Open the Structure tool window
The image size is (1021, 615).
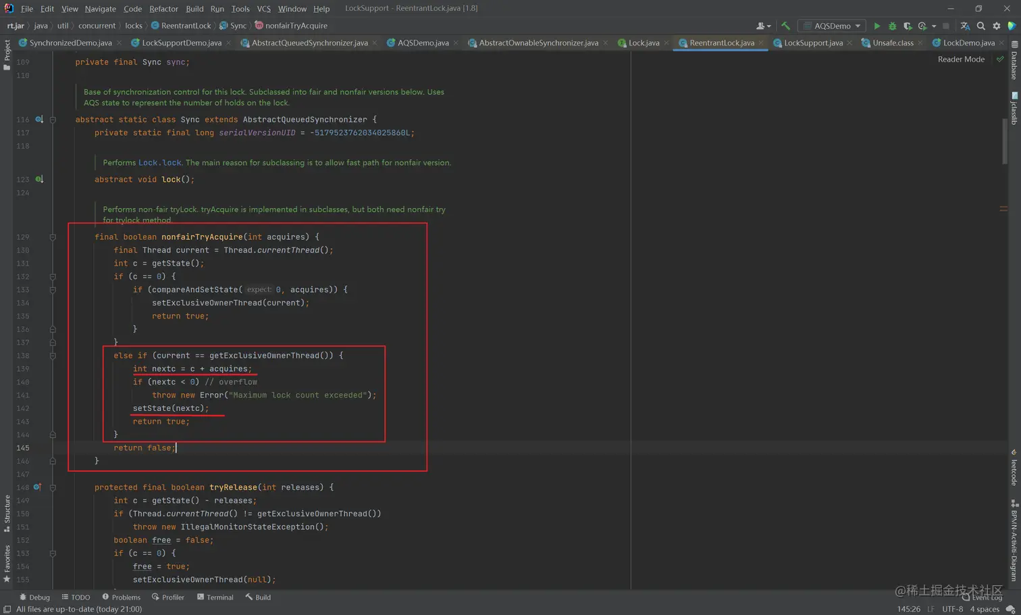7,514
